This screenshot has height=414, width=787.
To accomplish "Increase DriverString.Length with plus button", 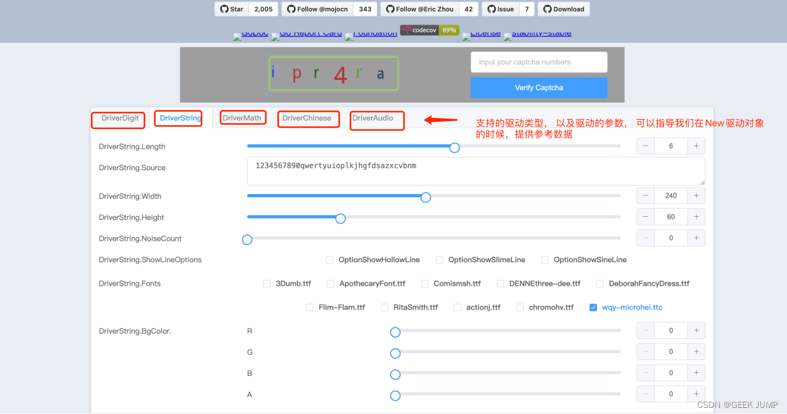I will [696, 146].
